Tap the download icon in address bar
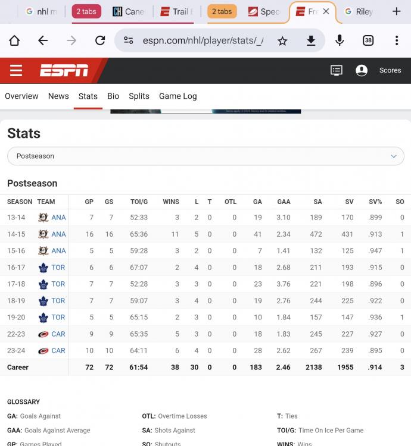The image size is (411, 446). pos(311,40)
